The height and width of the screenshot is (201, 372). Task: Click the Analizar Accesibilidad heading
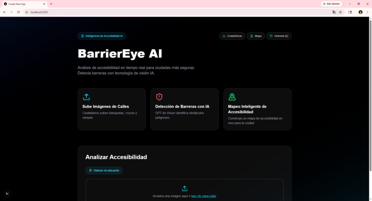116,157
